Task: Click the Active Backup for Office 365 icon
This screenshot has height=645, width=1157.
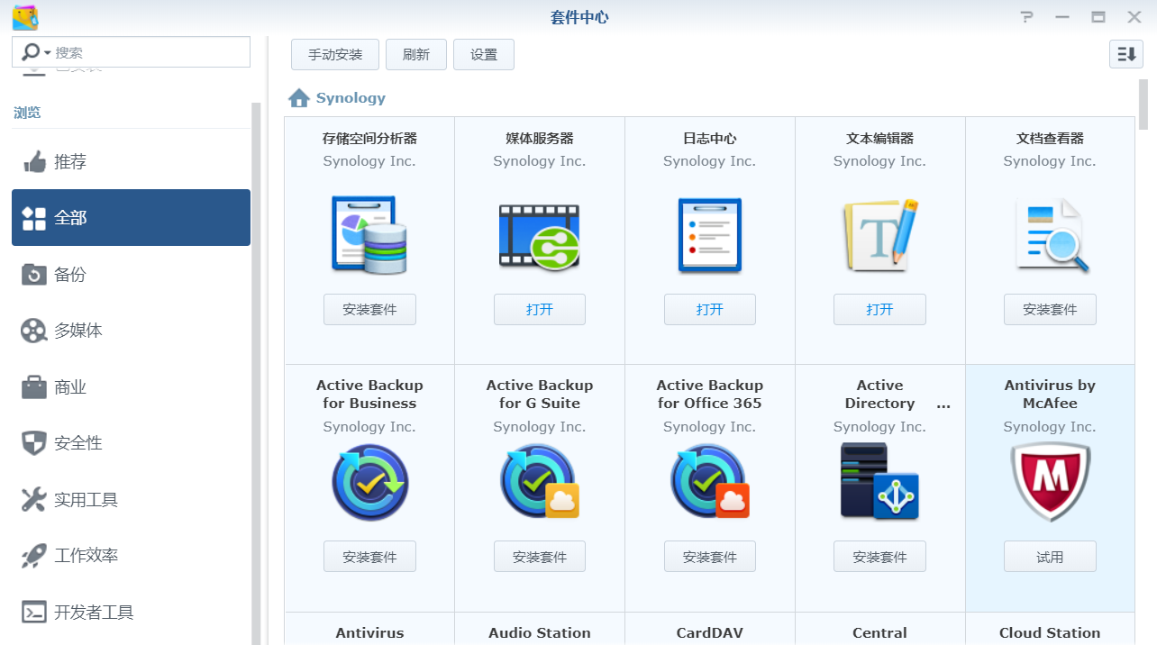Action: click(x=709, y=483)
